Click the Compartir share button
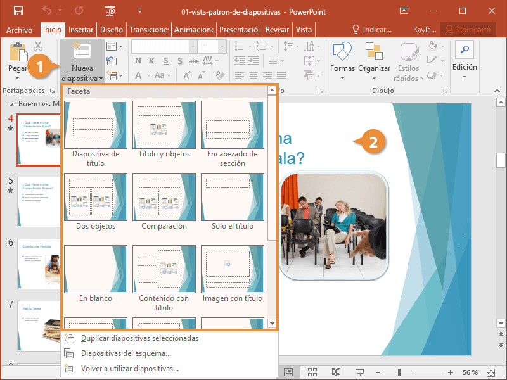The width and height of the screenshot is (507, 380). pos(468,30)
